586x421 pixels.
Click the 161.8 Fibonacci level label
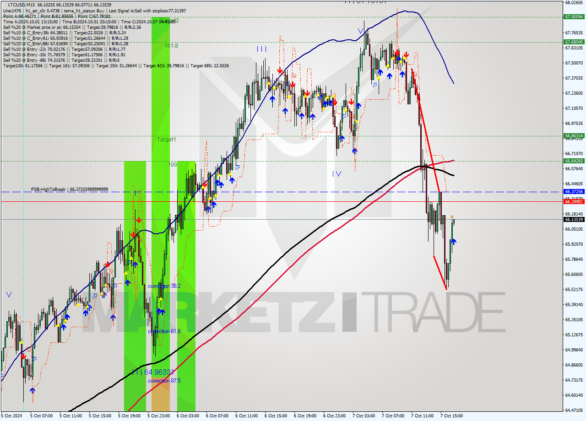coord(171,46)
